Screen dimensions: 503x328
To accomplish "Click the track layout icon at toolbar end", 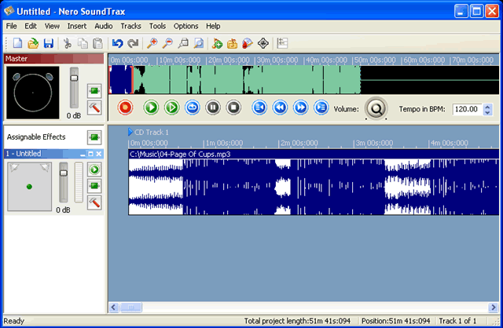I will (282, 43).
